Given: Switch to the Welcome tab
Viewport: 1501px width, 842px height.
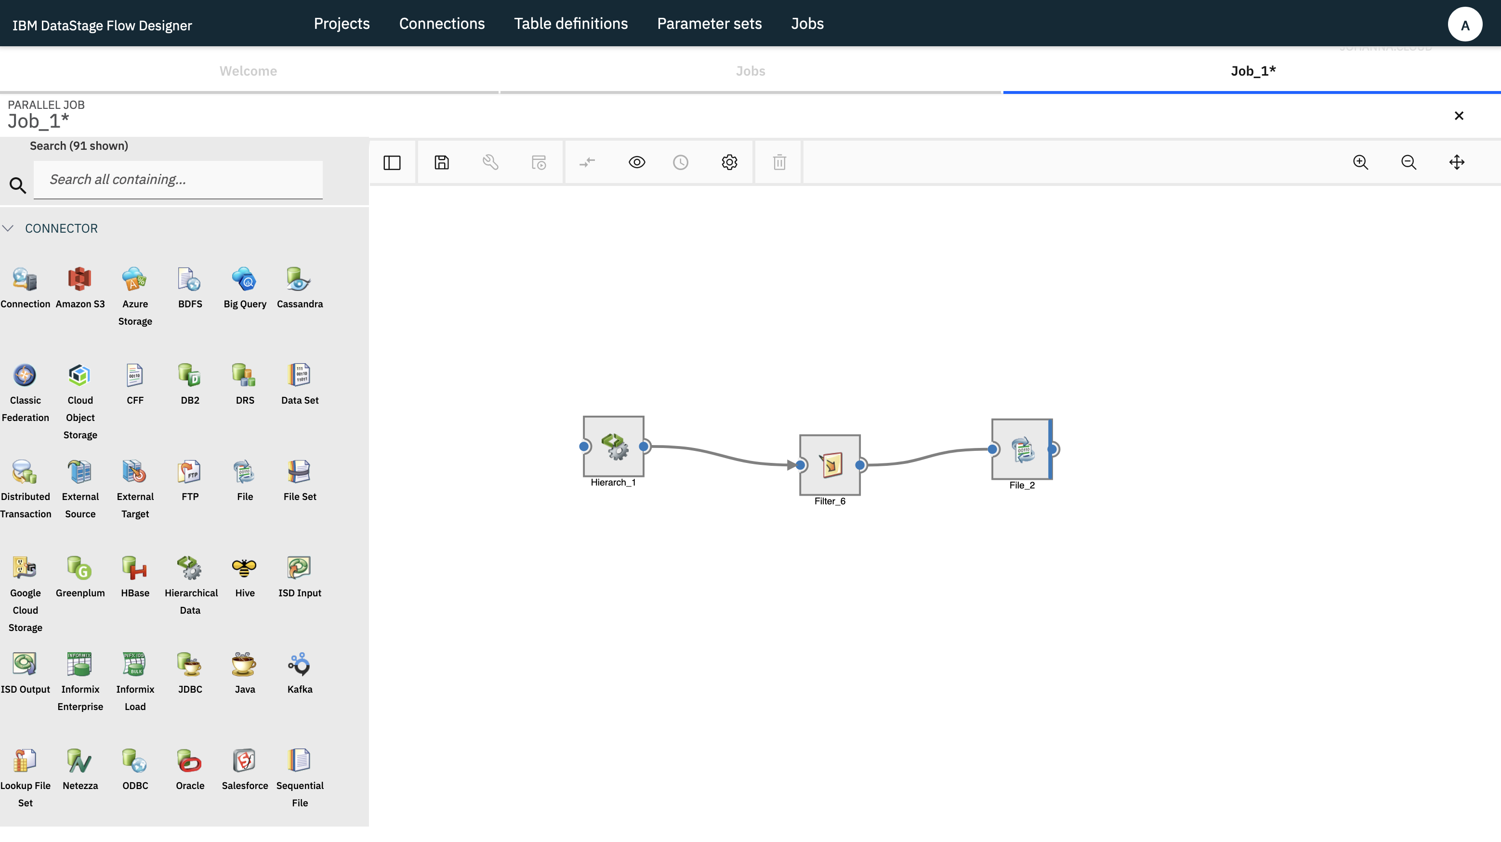Looking at the screenshot, I should pos(248,71).
